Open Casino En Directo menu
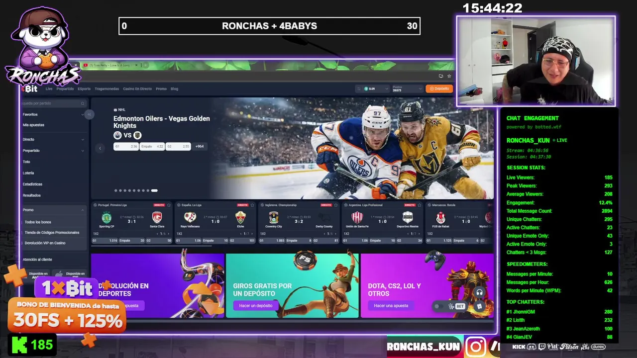The height and width of the screenshot is (358, 637). pos(137,89)
